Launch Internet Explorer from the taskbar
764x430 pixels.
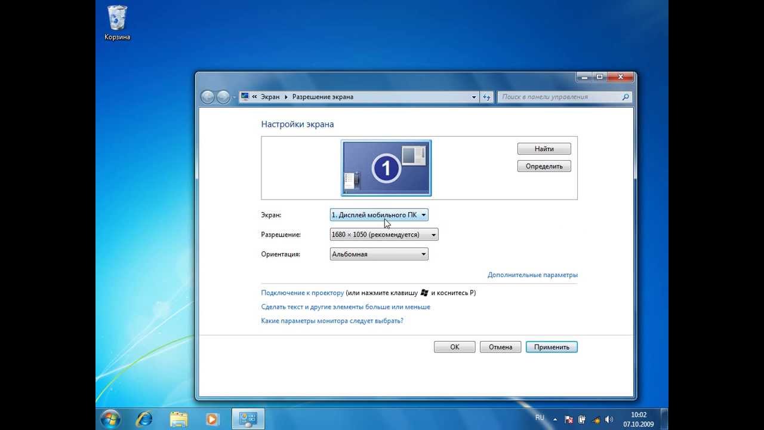click(x=144, y=419)
